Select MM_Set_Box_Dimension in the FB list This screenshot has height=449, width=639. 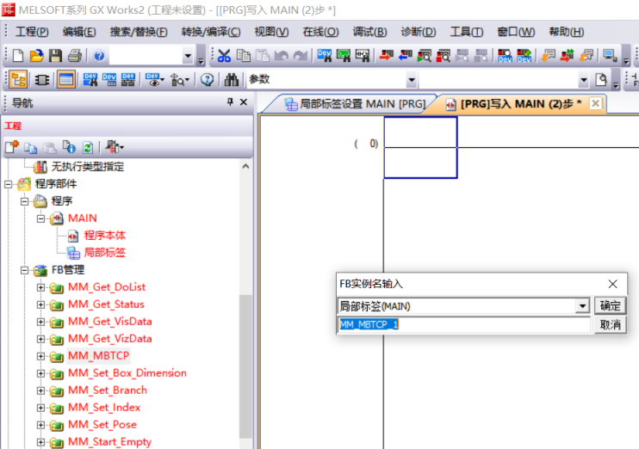[127, 373]
